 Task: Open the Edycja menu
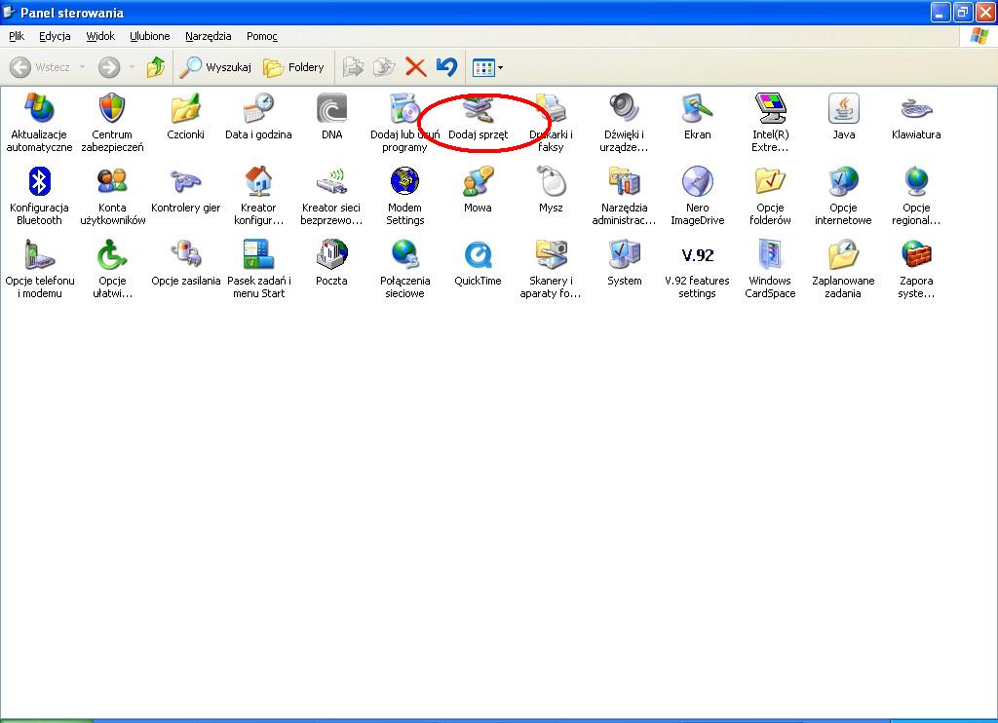[55, 36]
